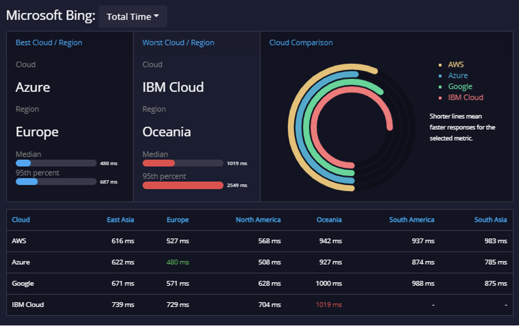Click the IBM Cloud red legend square

click(440, 98)
